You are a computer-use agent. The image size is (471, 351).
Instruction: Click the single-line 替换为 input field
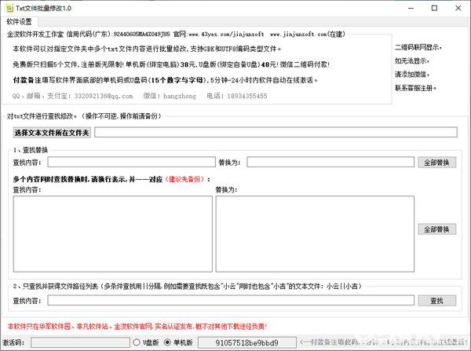click(330, 162)
